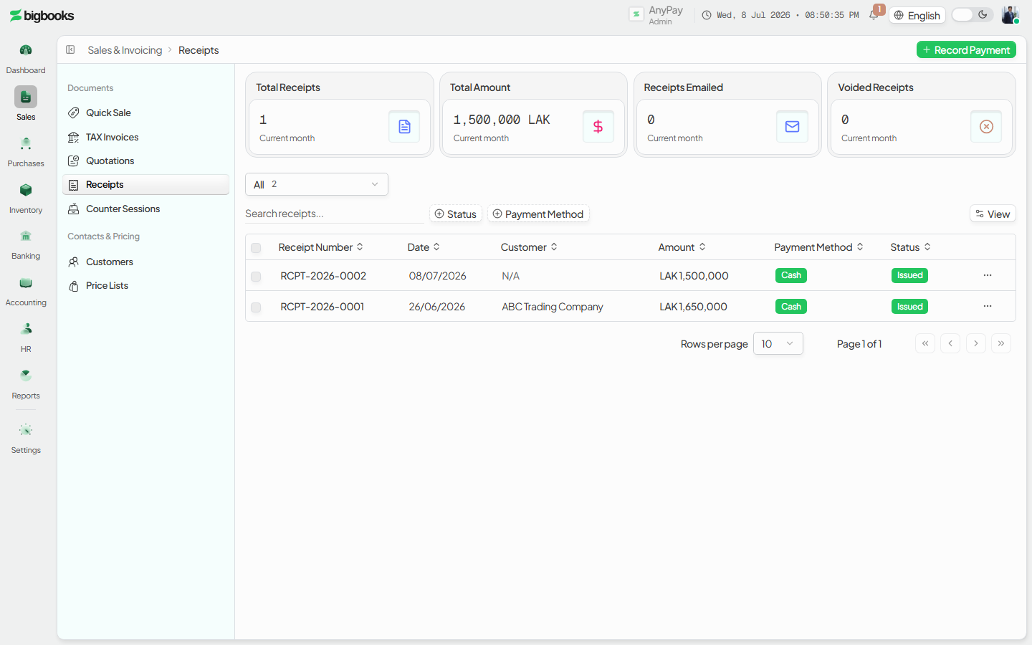Viewport: 1032px width, 645px height.
Task: Open the Inventory module icon
Action: click(x=26, y=190)
